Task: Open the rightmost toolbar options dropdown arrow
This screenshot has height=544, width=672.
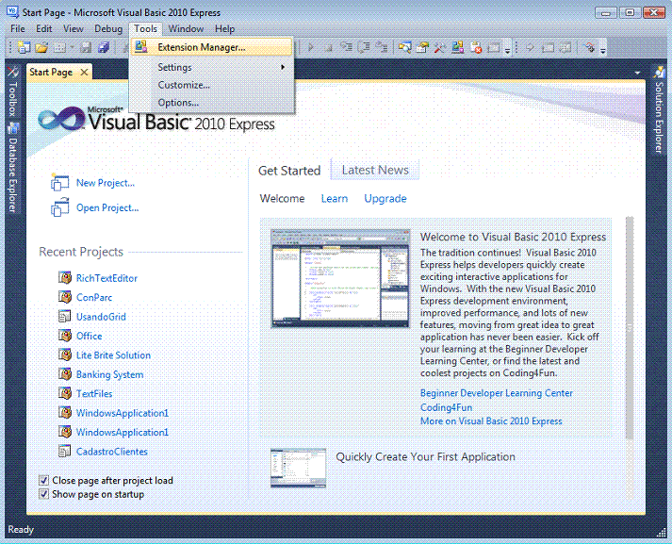Action: pyautogui.click(x=602, y=48)
